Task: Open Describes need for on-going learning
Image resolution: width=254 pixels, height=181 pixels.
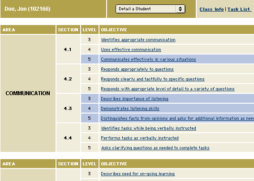Action: tap(138, 174)
